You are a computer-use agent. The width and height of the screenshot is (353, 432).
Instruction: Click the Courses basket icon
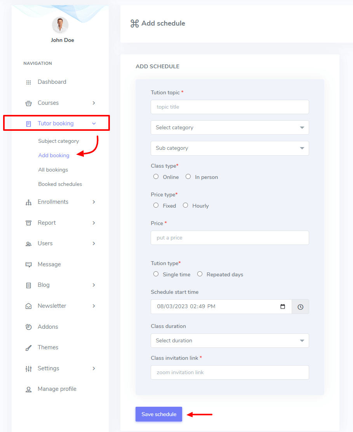point(28,103)
